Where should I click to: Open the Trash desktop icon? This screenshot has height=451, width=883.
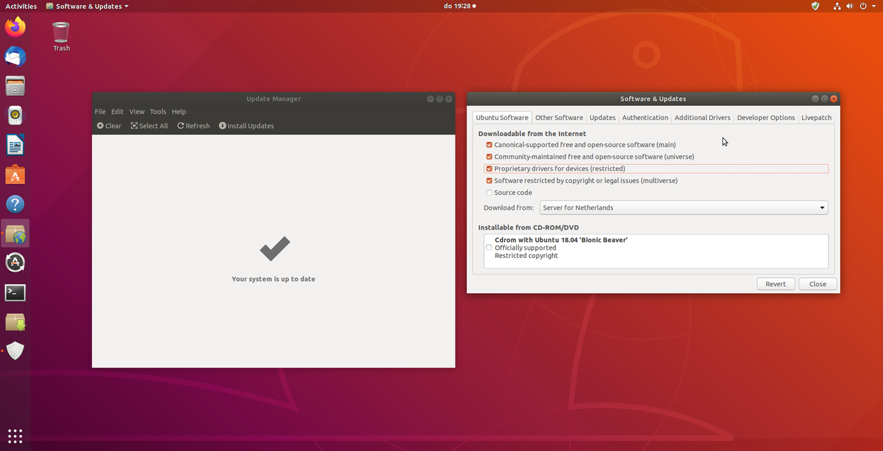click(x=61, y=37)
